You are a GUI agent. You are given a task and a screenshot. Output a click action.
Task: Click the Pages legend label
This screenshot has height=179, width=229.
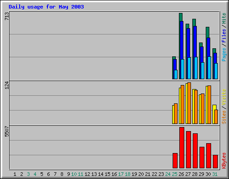[224, 55]
